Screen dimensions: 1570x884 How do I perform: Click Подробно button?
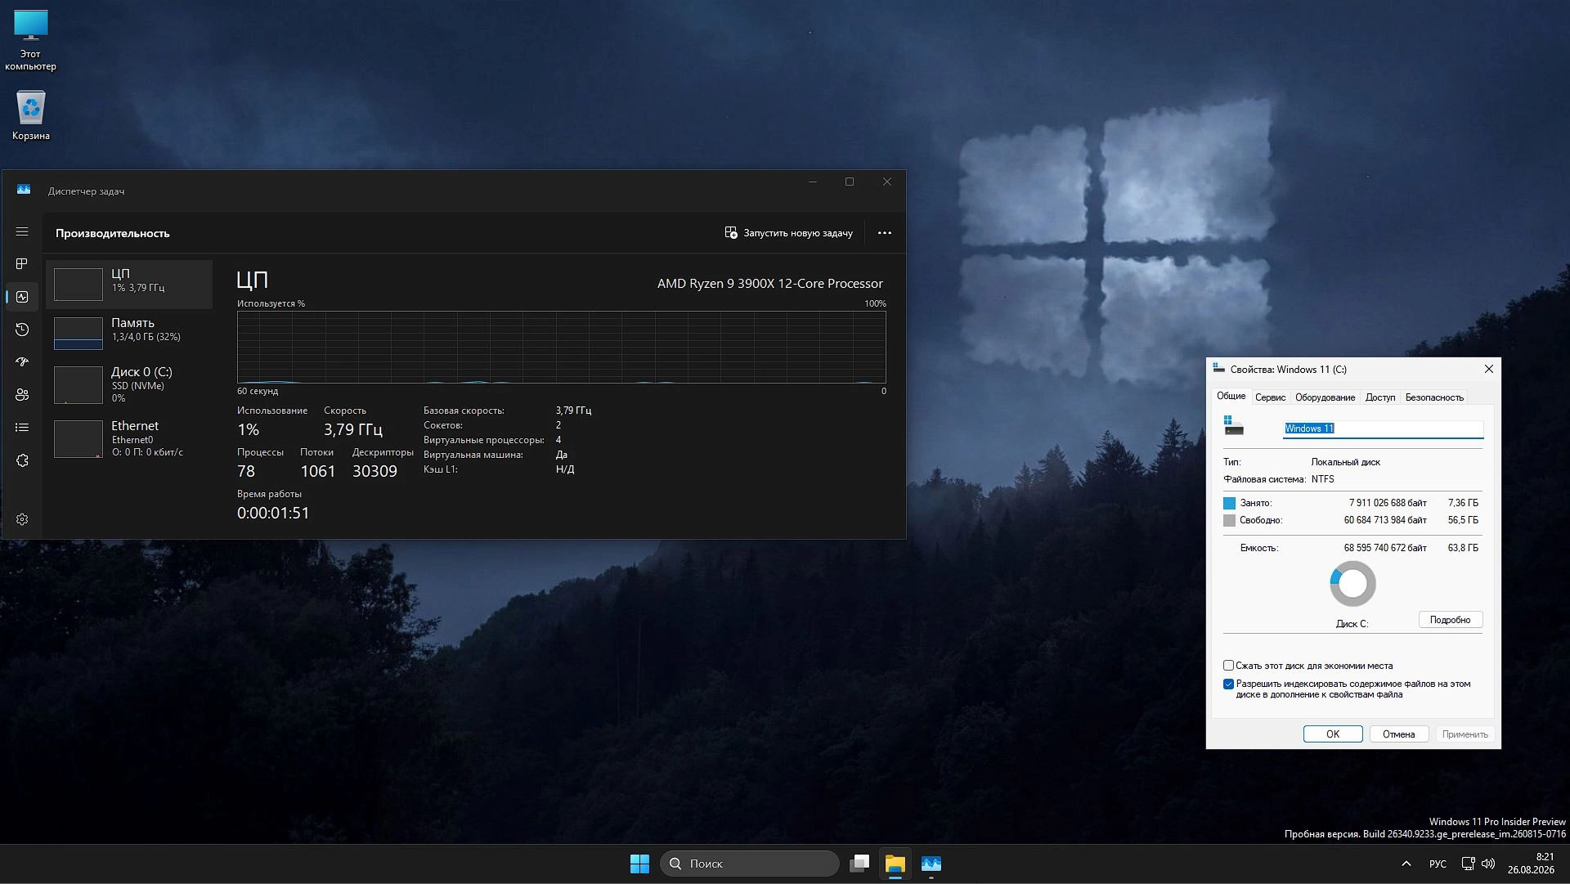click(x=1450, y=620)
